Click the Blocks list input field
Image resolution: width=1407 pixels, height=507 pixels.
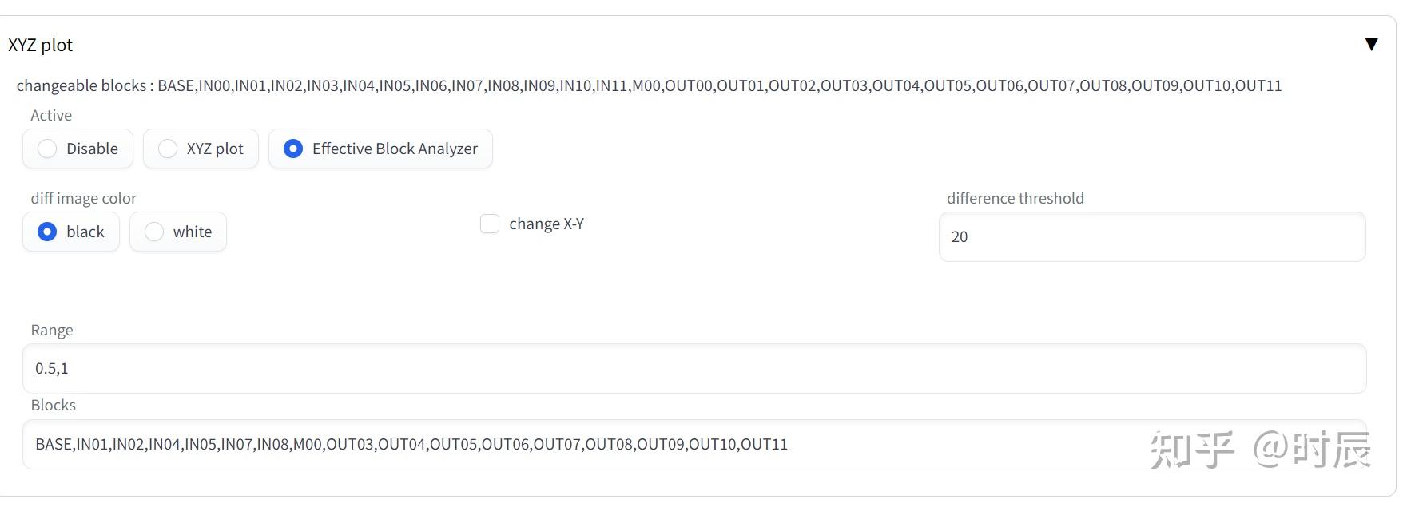559,445
